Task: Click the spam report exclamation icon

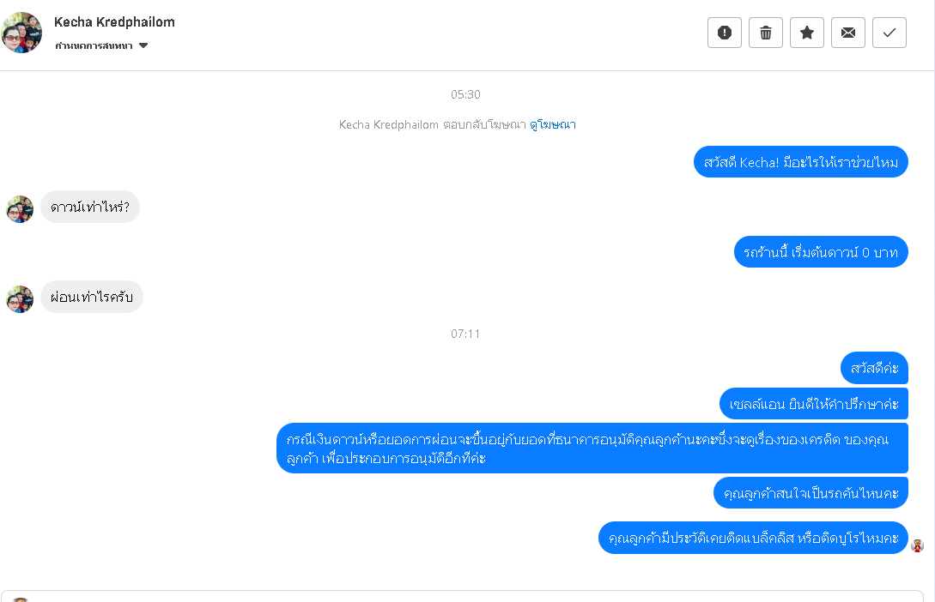Action: click(725, 33)
